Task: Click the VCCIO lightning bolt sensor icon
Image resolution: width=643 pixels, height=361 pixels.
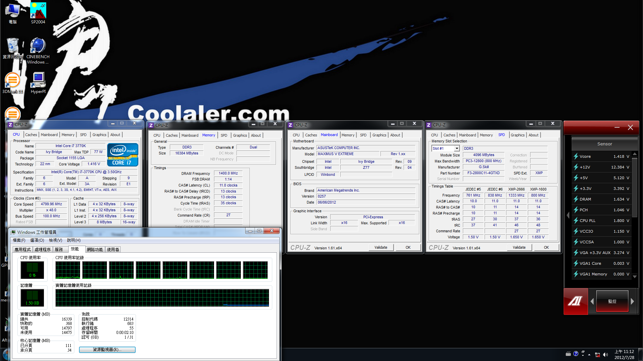Action: [x=576, y=231]
